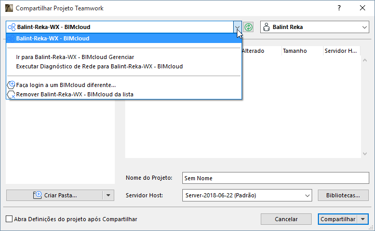375x231 pixels.
Task: Open the Servidor Host dropdown
Action: 307,195
